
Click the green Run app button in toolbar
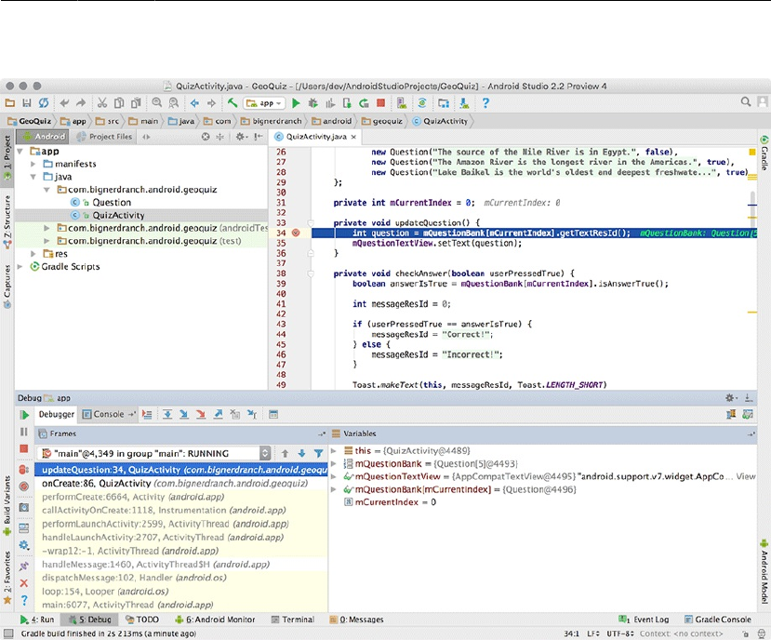[297, 103]
